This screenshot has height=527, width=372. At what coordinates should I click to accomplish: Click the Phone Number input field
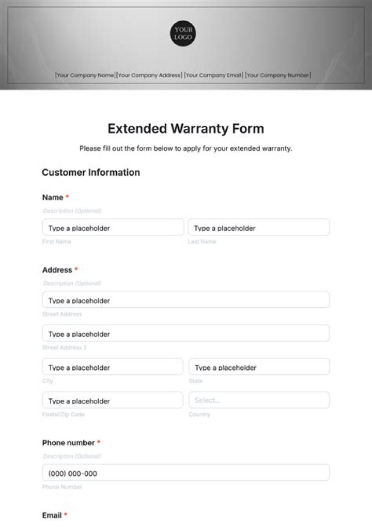[x=185, y=473]
